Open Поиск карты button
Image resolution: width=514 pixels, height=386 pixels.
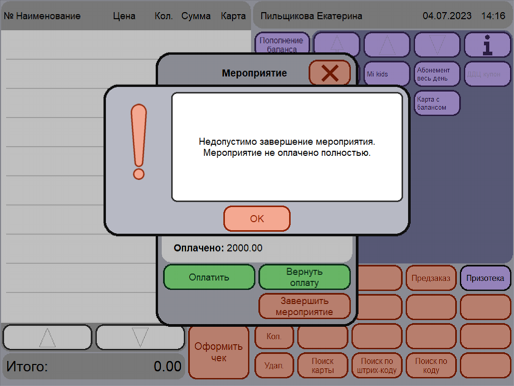[323, 365]
